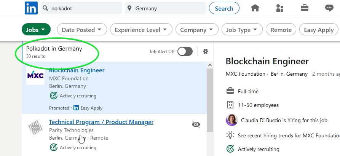Screen dimensions: 340x156
Task: Open the Messaging chat bubble icon
Action: (x=329, y=8)
